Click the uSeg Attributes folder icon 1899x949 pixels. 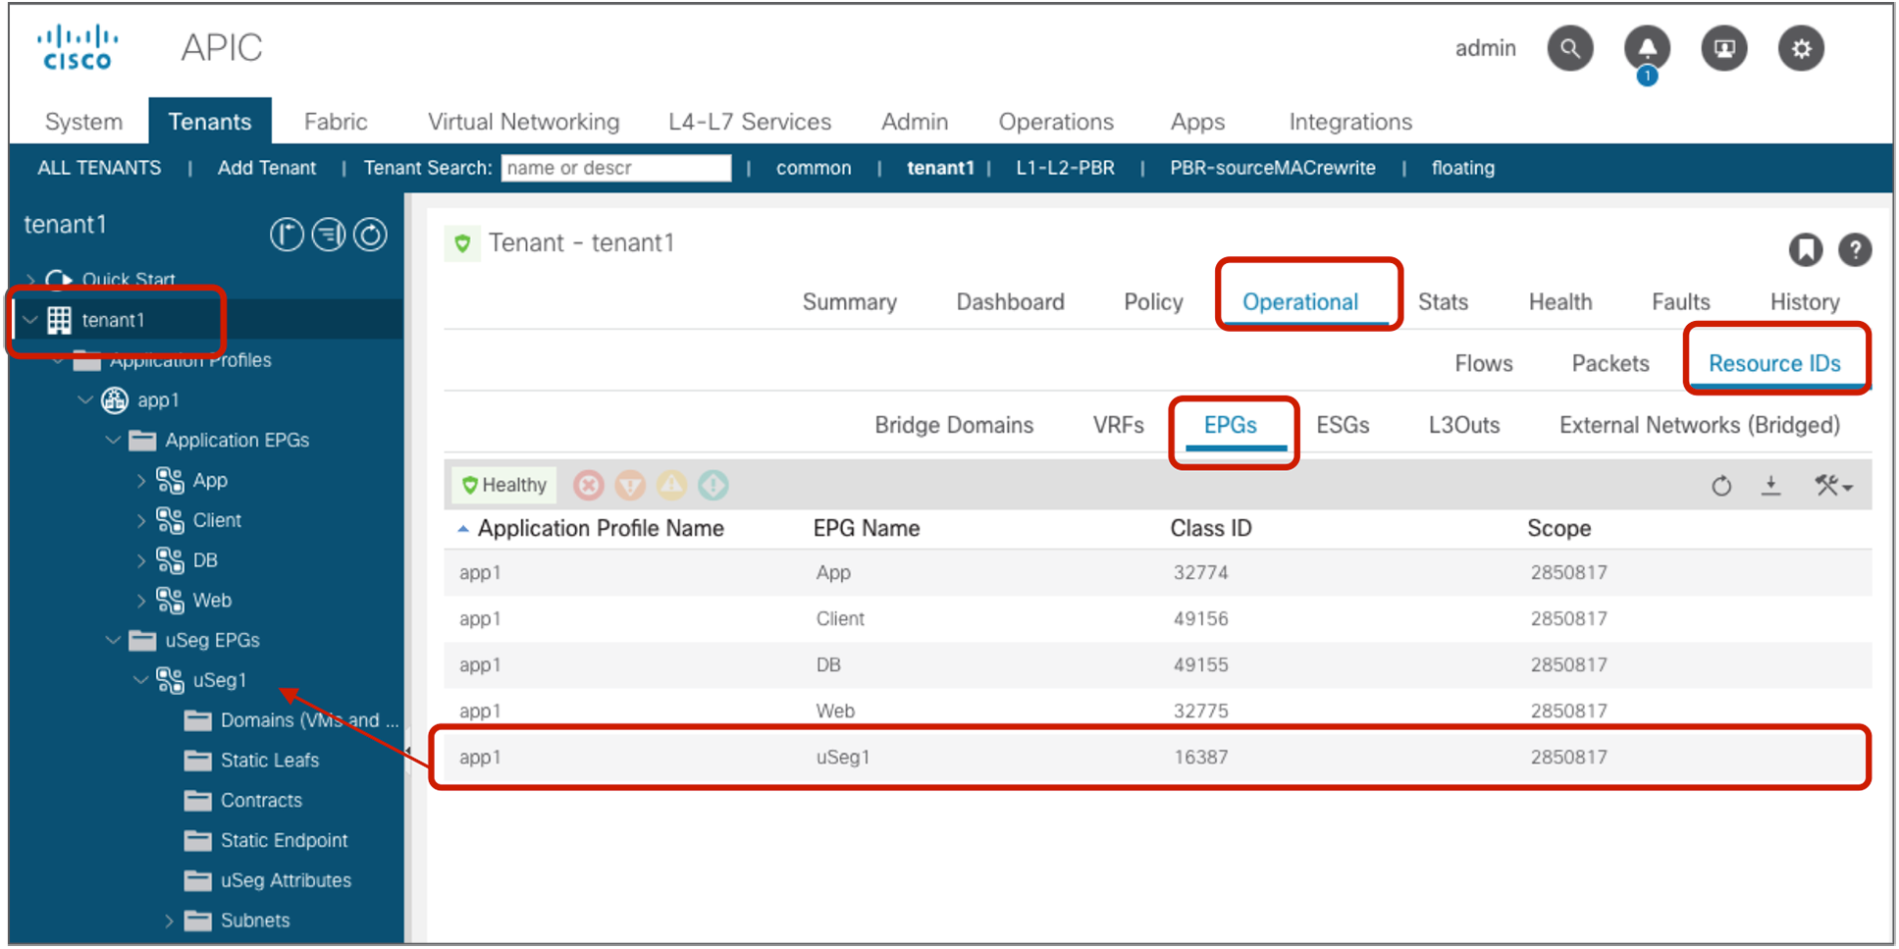click(197, 880)
